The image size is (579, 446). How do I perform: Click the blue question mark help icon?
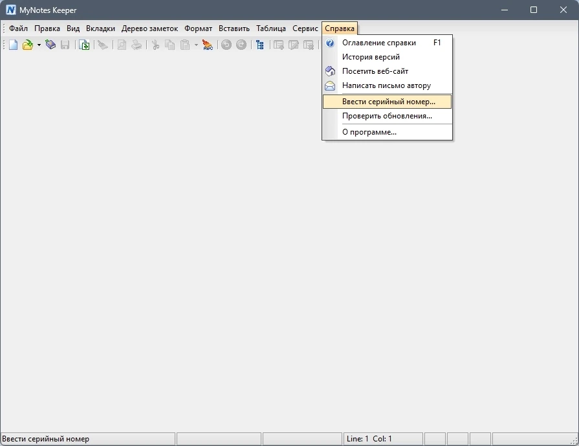(x=330, y=43)
